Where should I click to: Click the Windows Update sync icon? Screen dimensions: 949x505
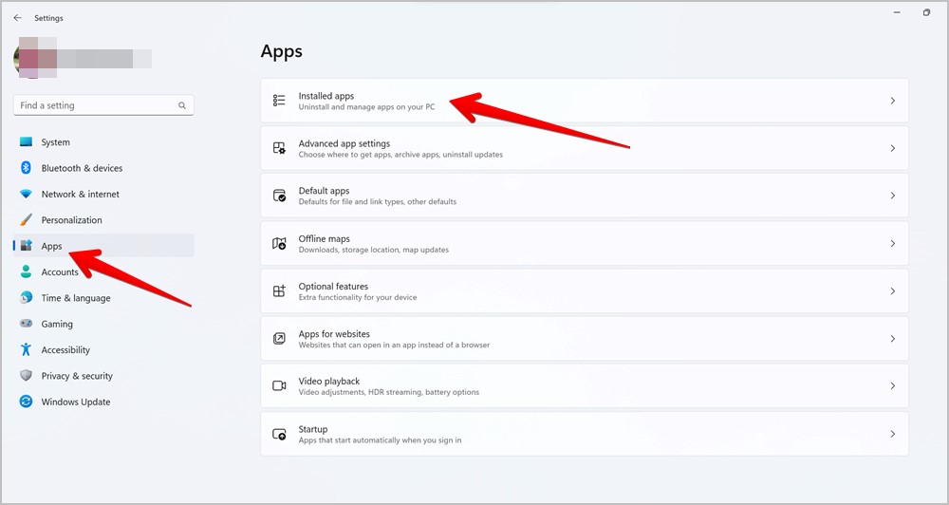tap(26, 402)
